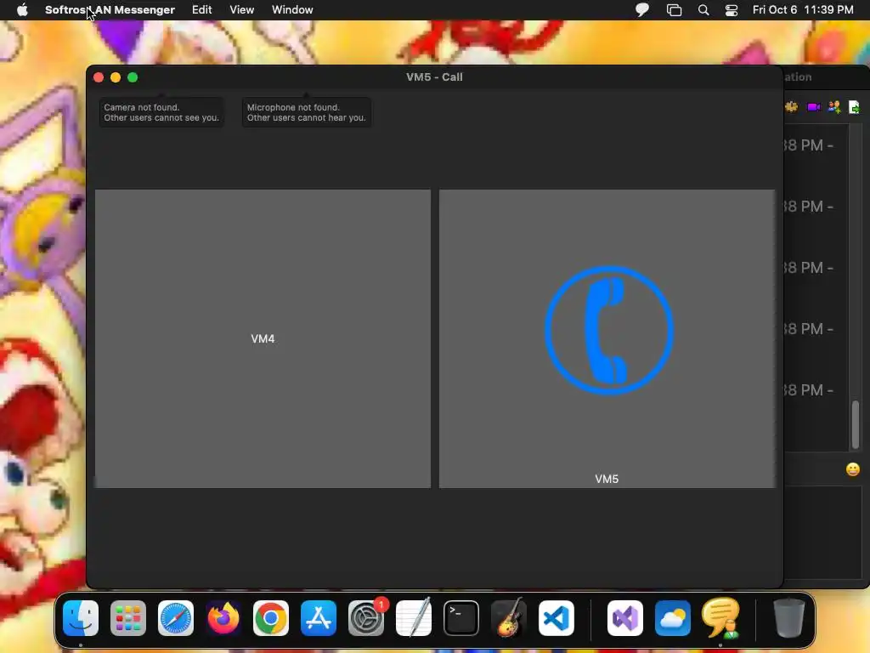Minimize the VM5 - Call window
Screen dimensions: 870x653
click(x=116, y=77)
